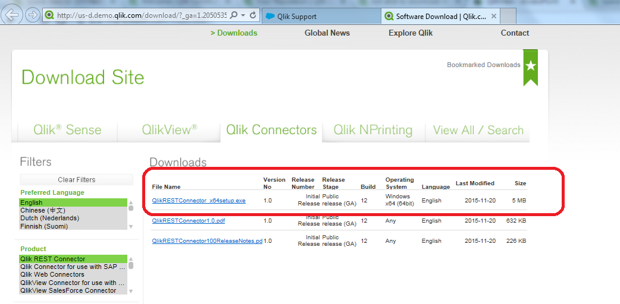620x304 pixels.
Task: Open the Contact navigation item
Action: (x=515, y=33)
